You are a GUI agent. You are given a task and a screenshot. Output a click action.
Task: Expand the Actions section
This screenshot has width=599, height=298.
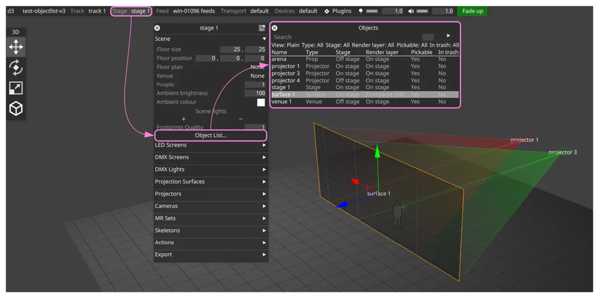click(211, 242)
